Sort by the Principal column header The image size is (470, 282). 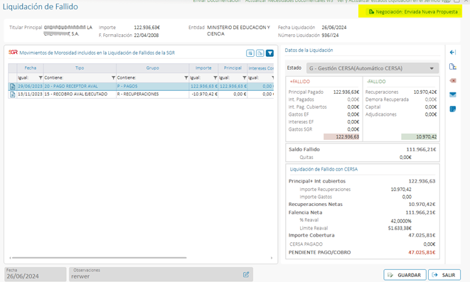pos(233,68)
